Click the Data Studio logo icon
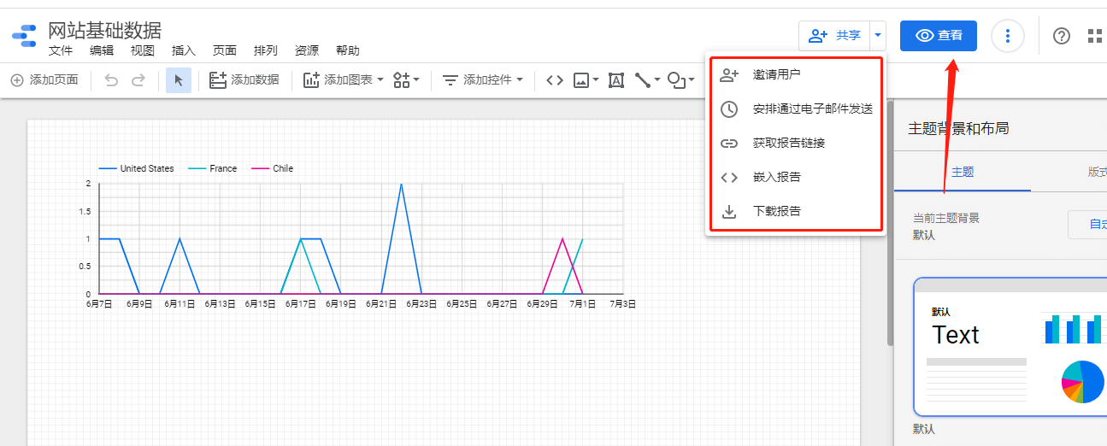The width and height of the screenshot is (1107, 446). (x=24, y=36)
